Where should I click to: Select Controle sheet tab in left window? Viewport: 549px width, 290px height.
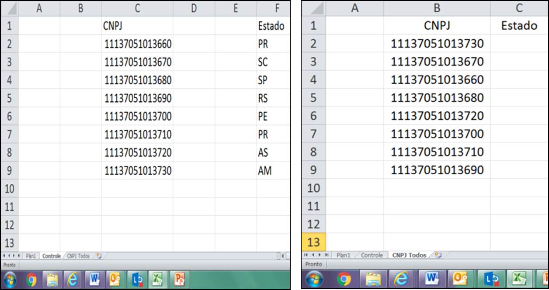(51, 256)
